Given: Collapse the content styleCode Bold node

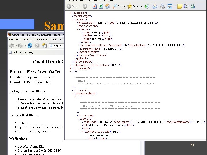Looking at the screenshot, I should (83, 132).
